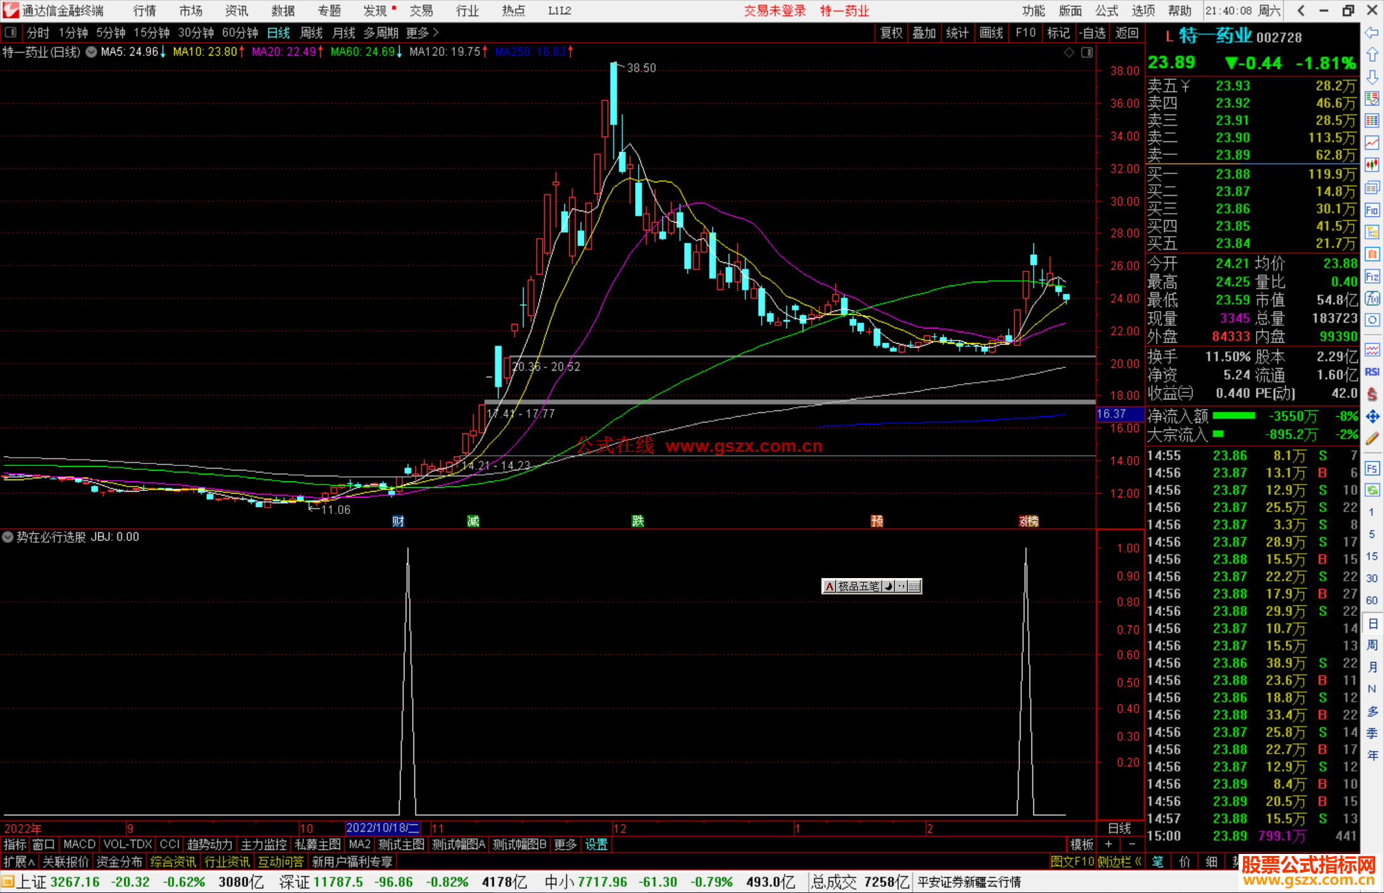This screenshot has width=1384, height=893.
Task: Collapse the 侧边栏 sidebar toggle
Action: coord(1119,862)
